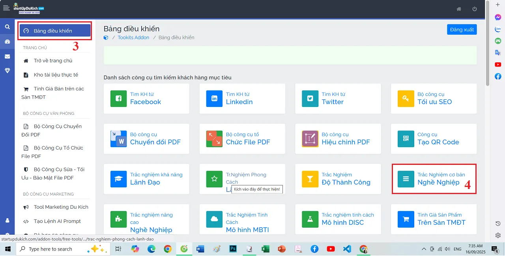Viewport: 505px width, 256px height.
Task: Click the page vertical scrollbar
Action: [x=488, y=43]
